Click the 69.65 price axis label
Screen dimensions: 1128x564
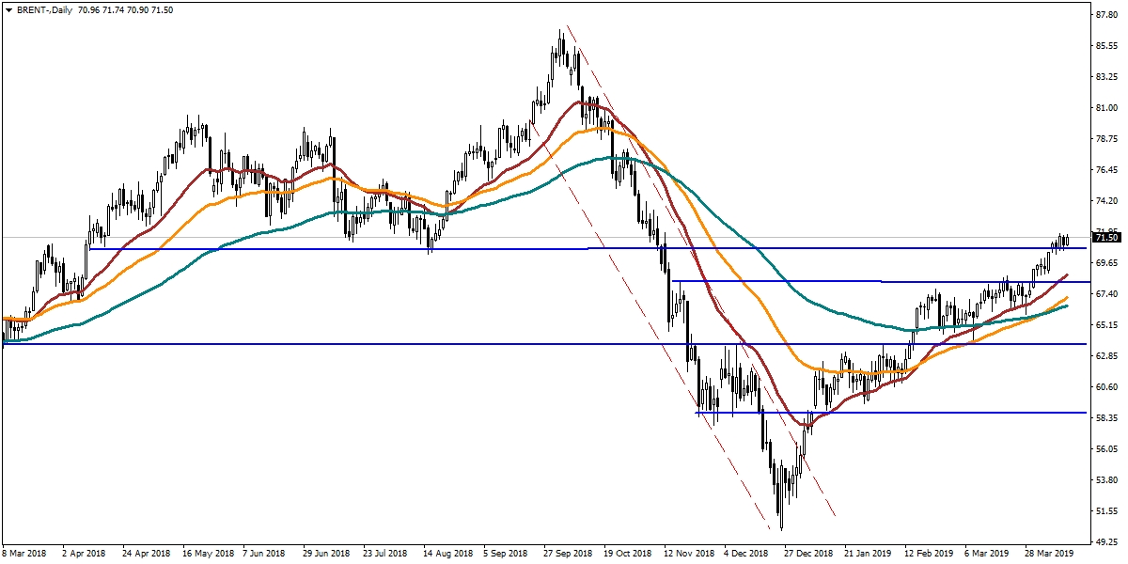(1106, 263)
